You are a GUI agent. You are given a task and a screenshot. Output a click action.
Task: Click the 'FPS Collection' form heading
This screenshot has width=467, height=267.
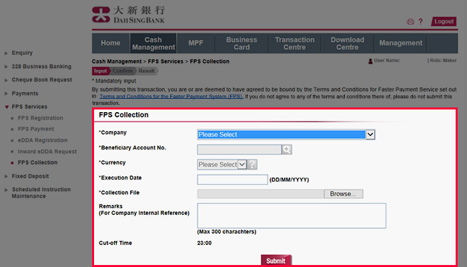point(123,115)
